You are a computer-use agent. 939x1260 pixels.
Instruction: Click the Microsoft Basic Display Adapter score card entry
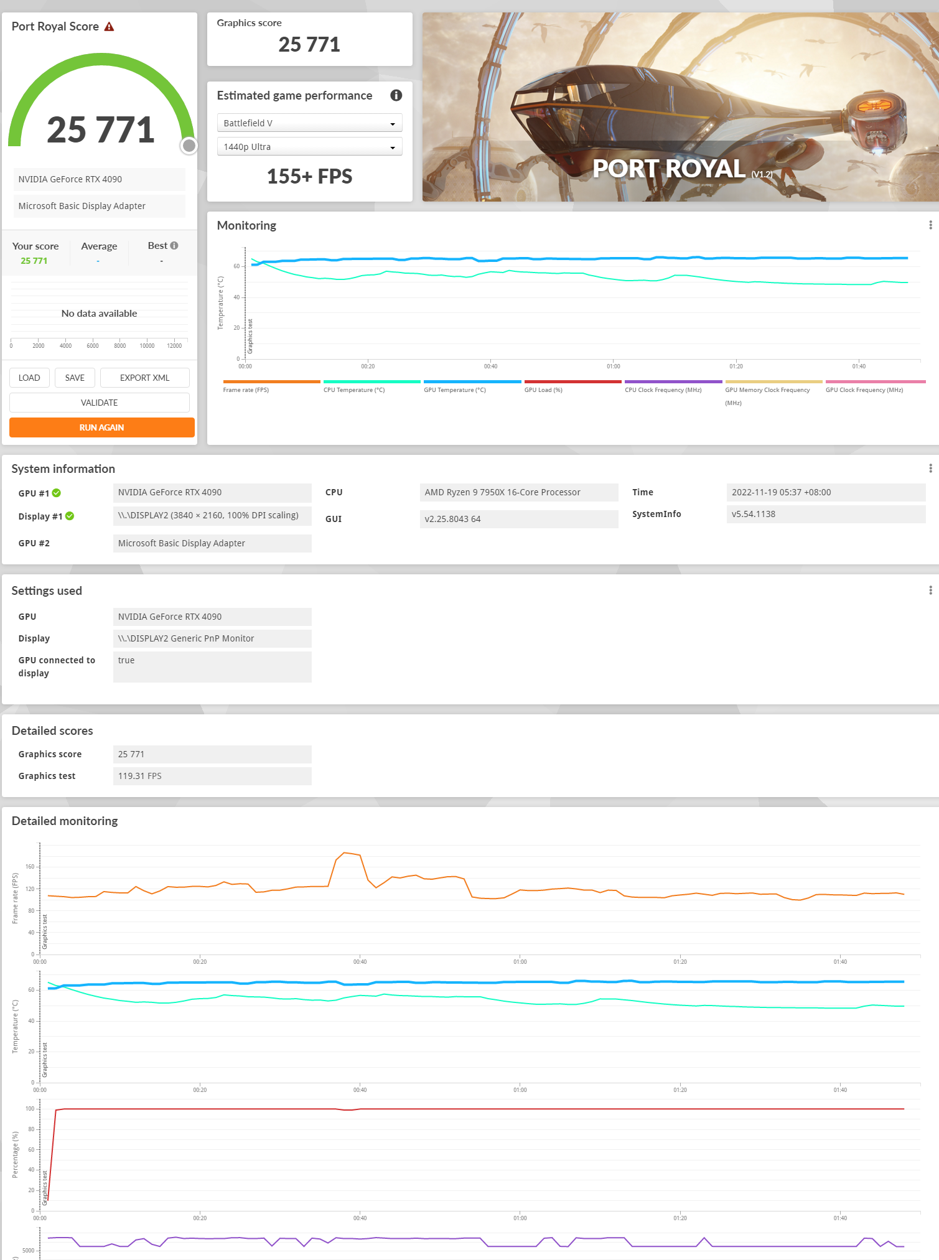point(100,206)
